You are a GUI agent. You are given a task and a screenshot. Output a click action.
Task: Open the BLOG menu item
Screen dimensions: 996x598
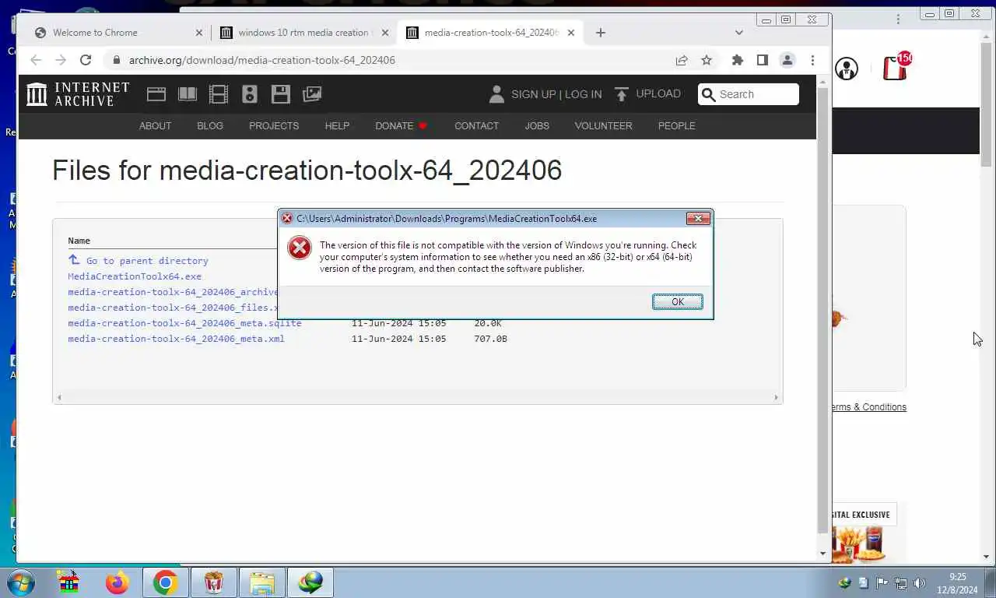click(210, 125)
